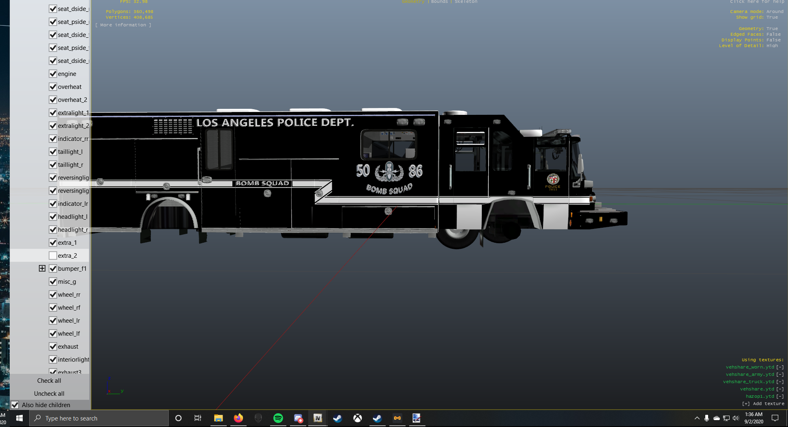Open Spotify from the taskbar

click(x=278, y=418)
